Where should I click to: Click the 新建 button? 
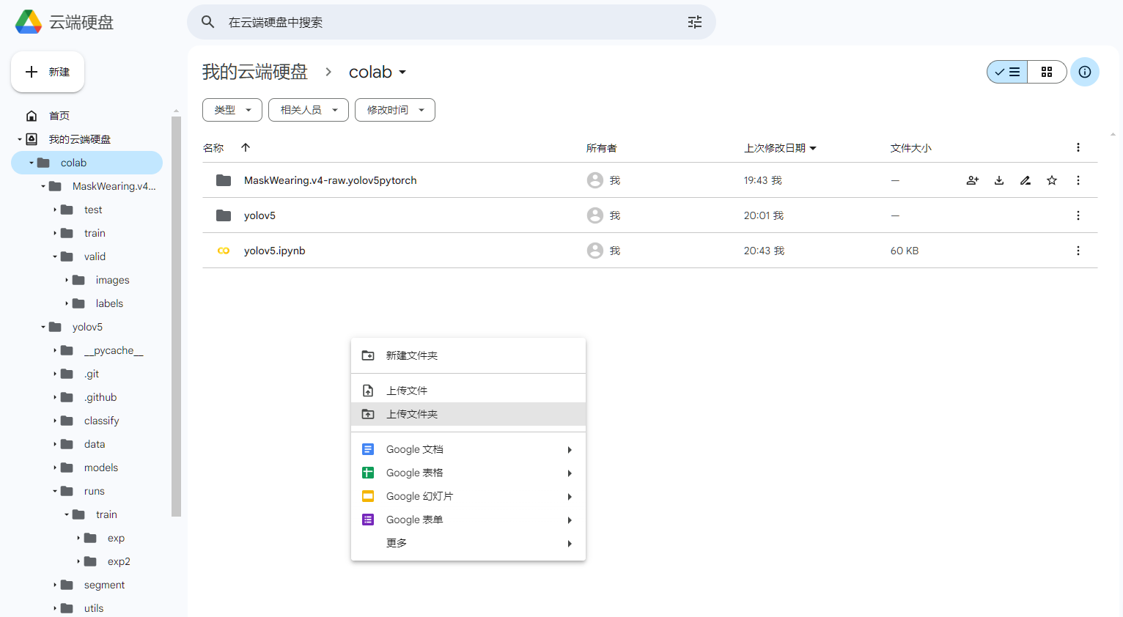pyautogui.click(x=48, y=72)
